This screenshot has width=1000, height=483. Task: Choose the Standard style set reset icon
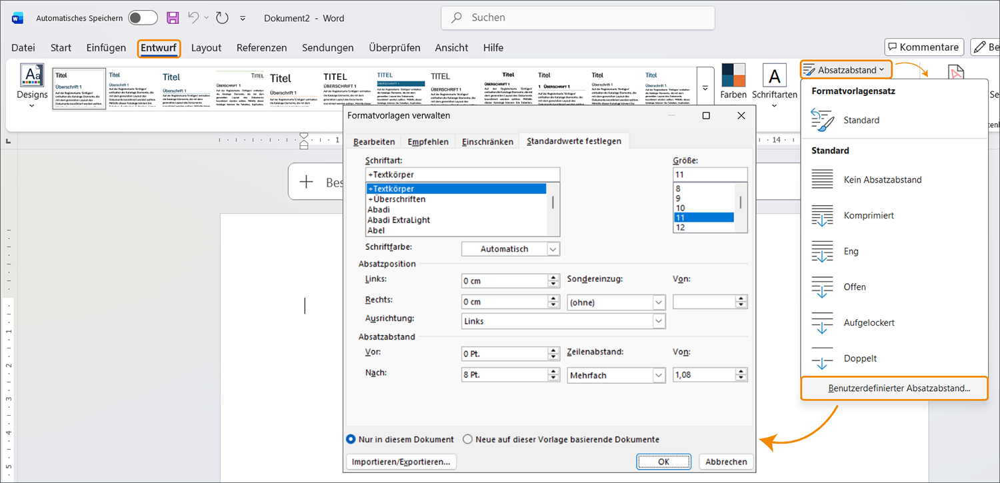pyautogui.click(x=822, y=121)
